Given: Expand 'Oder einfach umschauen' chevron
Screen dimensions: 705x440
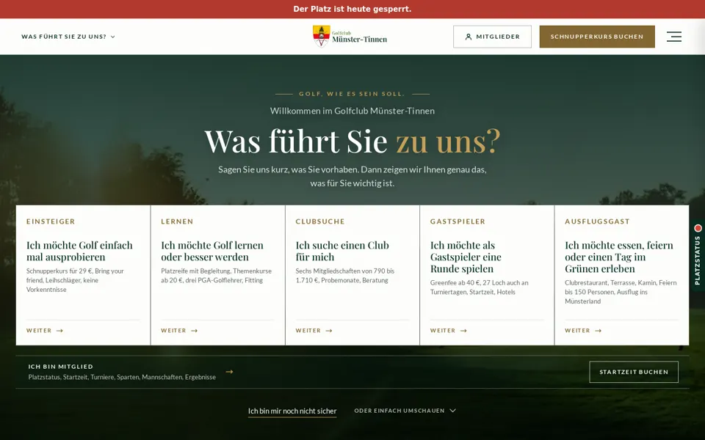Looking at the screenshot, I should pos(453,411).
